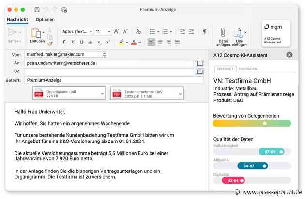
Task: Expand Organigramm.pdf attachment menu
Action: [x=102, y=94]
